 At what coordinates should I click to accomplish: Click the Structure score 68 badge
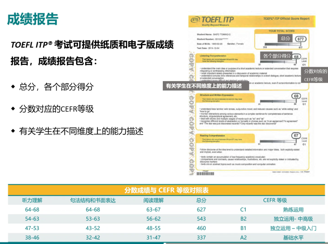coord(296,96)
